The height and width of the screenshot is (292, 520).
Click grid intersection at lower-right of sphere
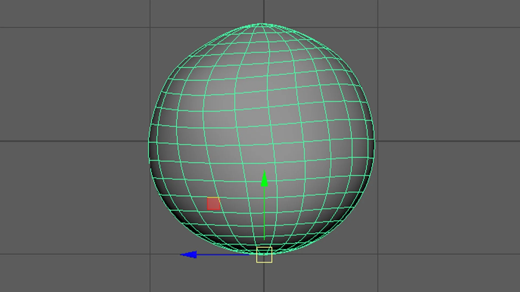point(378,254)
